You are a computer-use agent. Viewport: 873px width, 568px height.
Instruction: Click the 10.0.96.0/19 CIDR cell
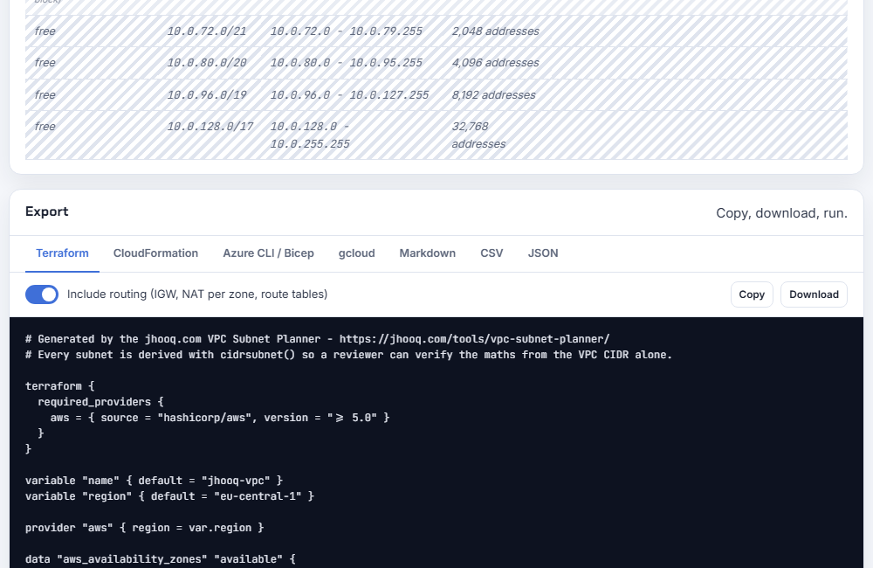pos(207,94)
